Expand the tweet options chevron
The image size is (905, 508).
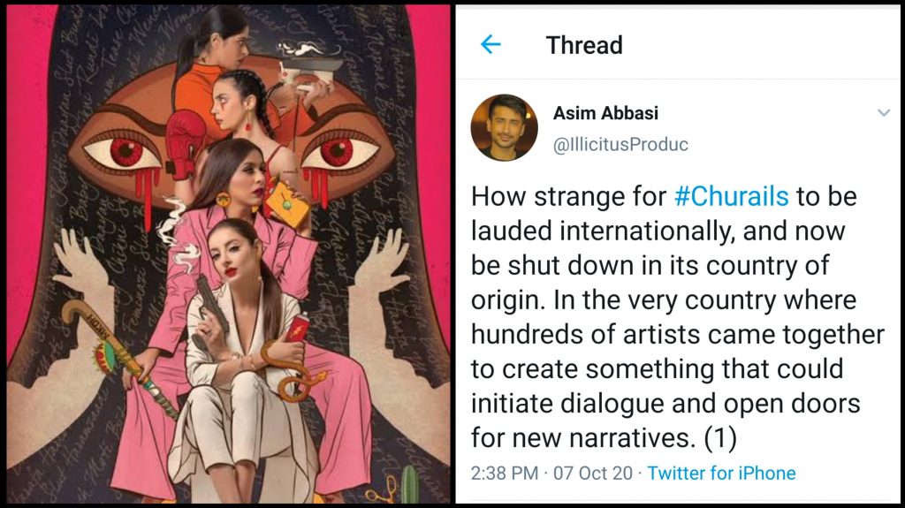882,113
